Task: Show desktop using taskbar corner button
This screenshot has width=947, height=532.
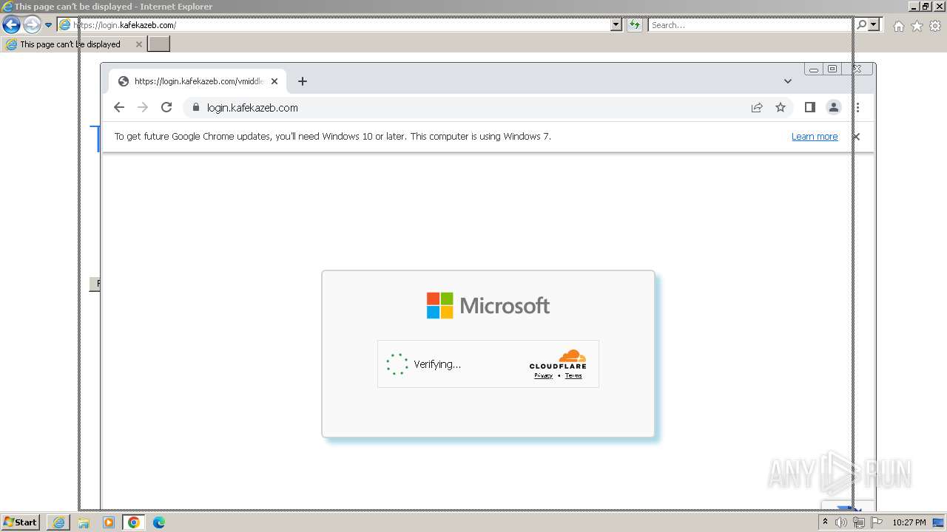Action: [x=938, y=522]
